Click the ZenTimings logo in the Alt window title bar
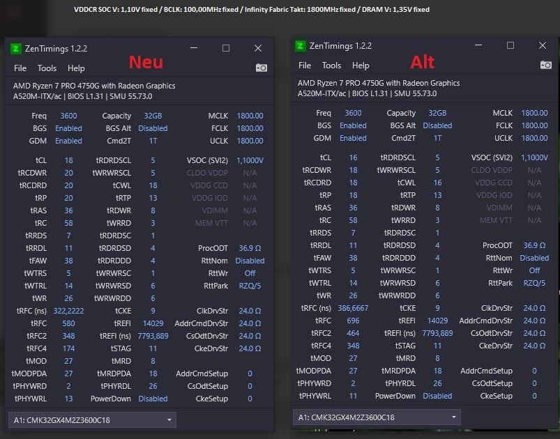The width and height of the screenshot is (560, 439). click(x=300, y=46)
